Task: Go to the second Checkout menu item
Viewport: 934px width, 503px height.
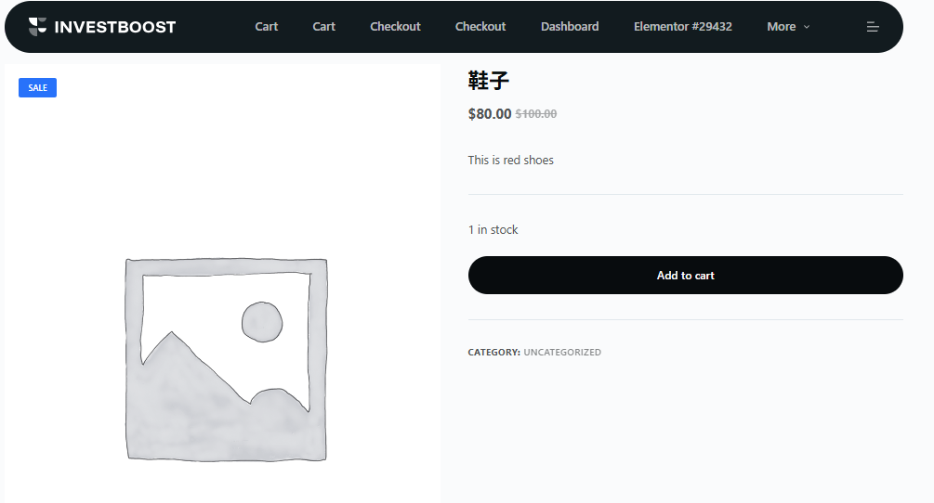Action: tap(480, 27)
